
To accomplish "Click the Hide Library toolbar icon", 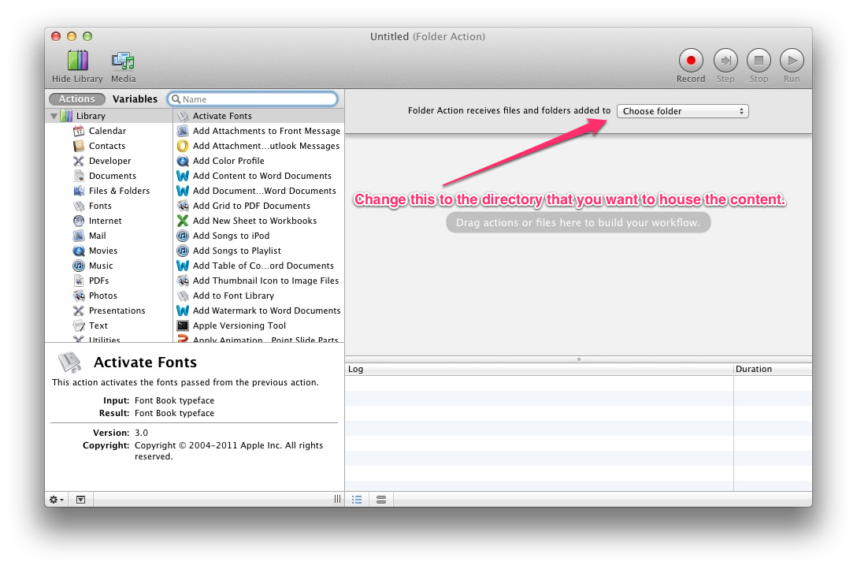I will coord(78,61).
